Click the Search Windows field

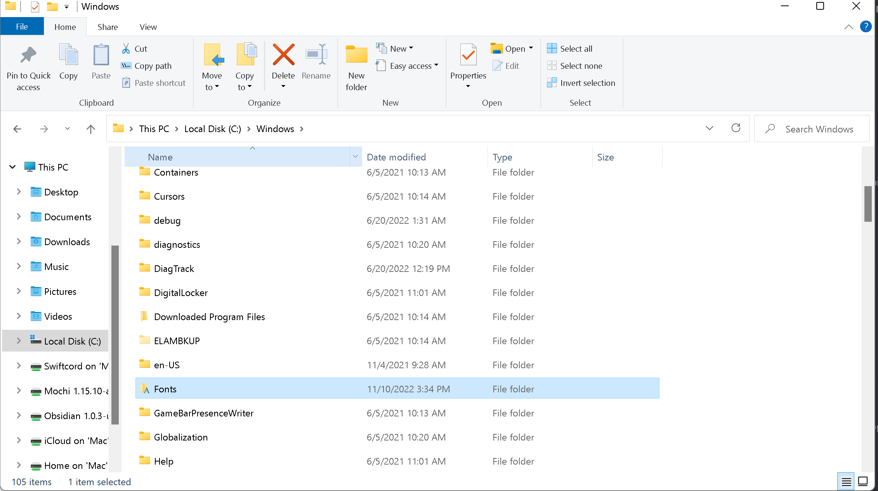tap(819, 129)
